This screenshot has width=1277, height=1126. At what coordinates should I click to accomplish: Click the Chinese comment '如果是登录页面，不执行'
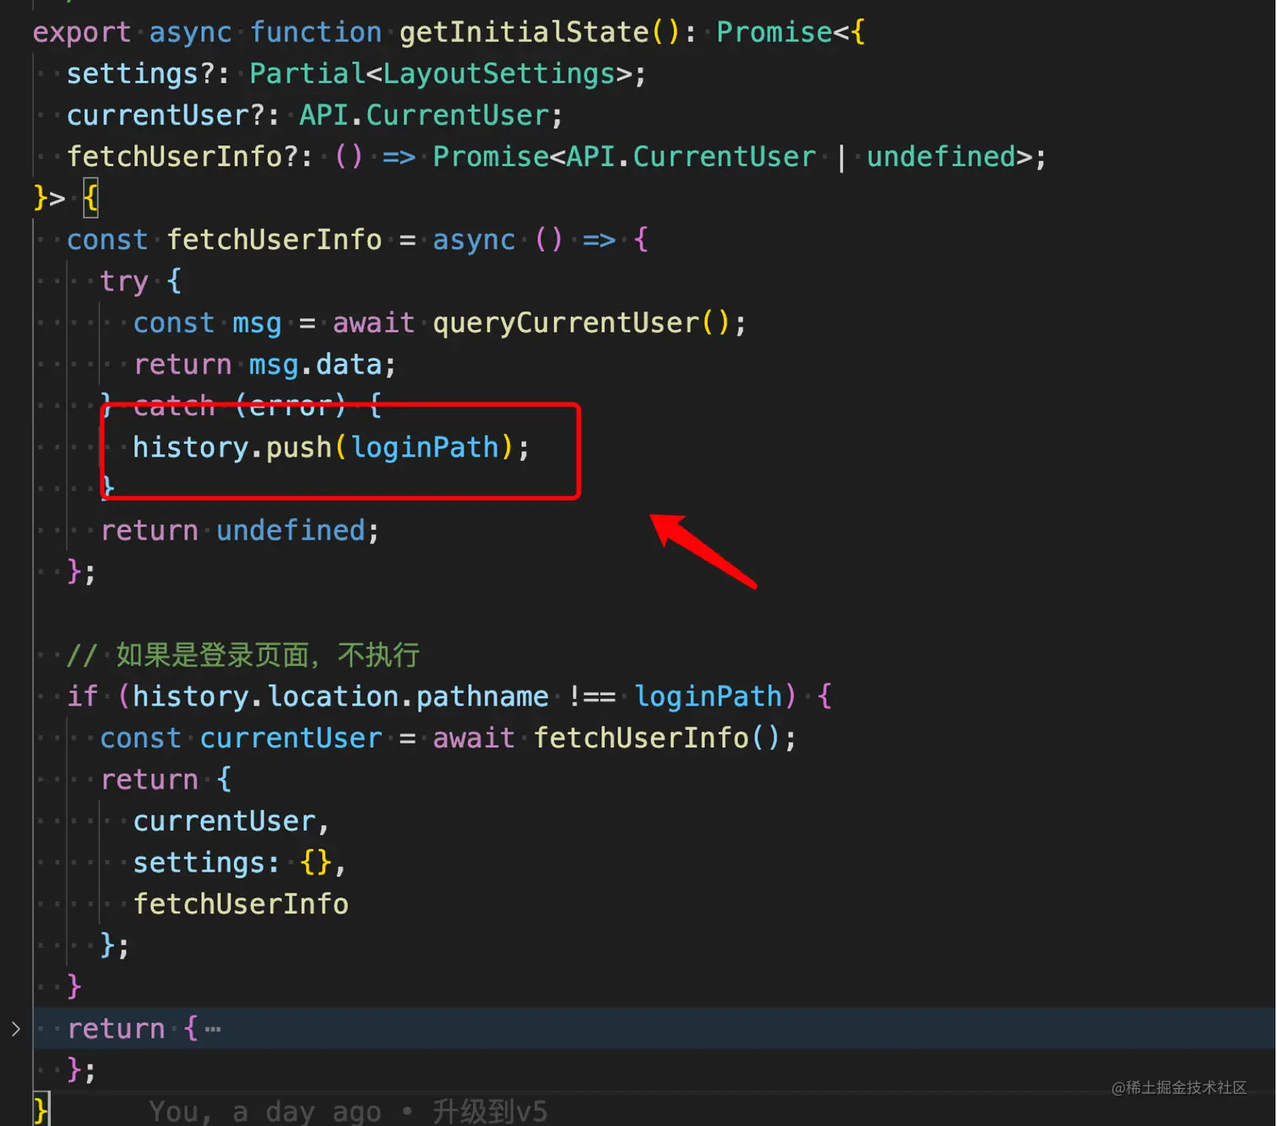pyautogui.click(x=268, y=655)
